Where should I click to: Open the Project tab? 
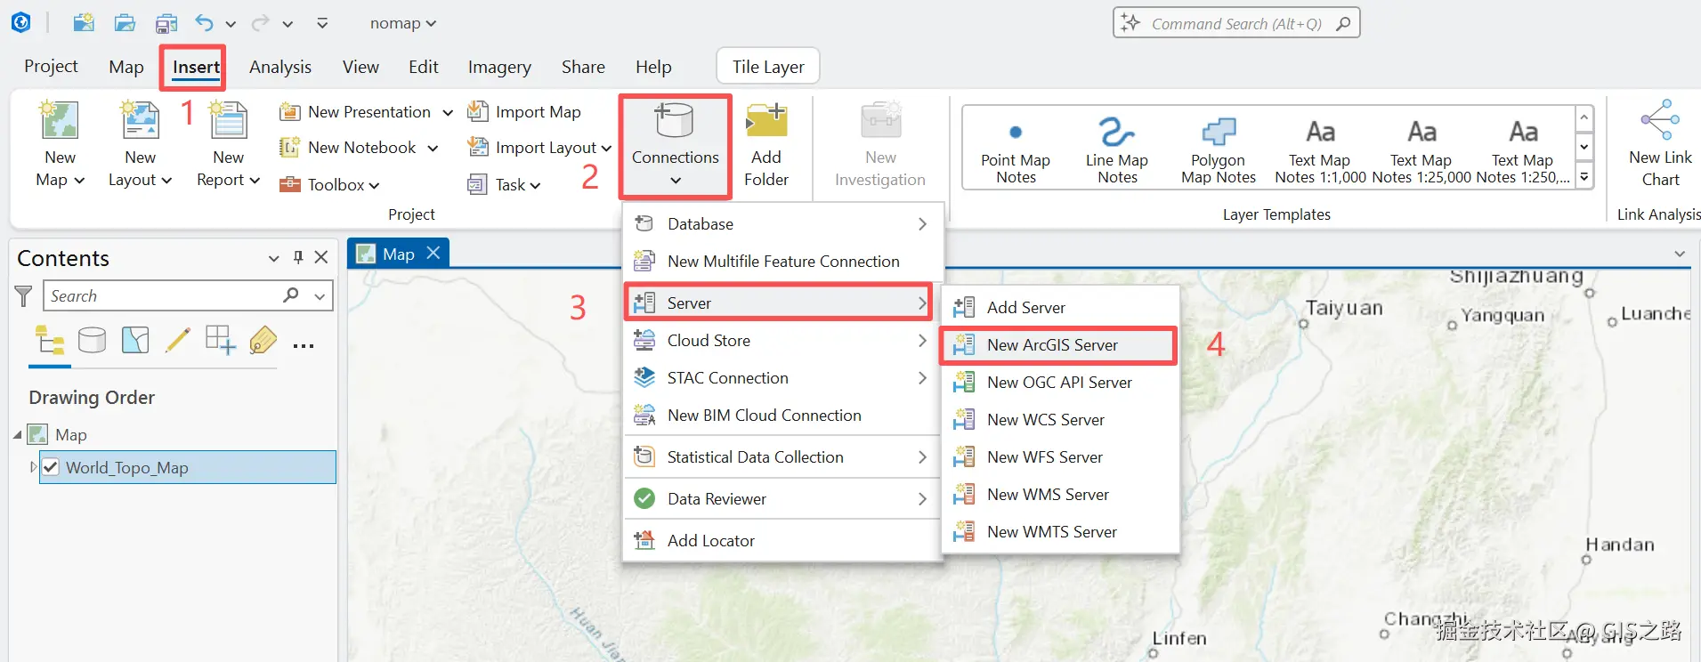51,66
